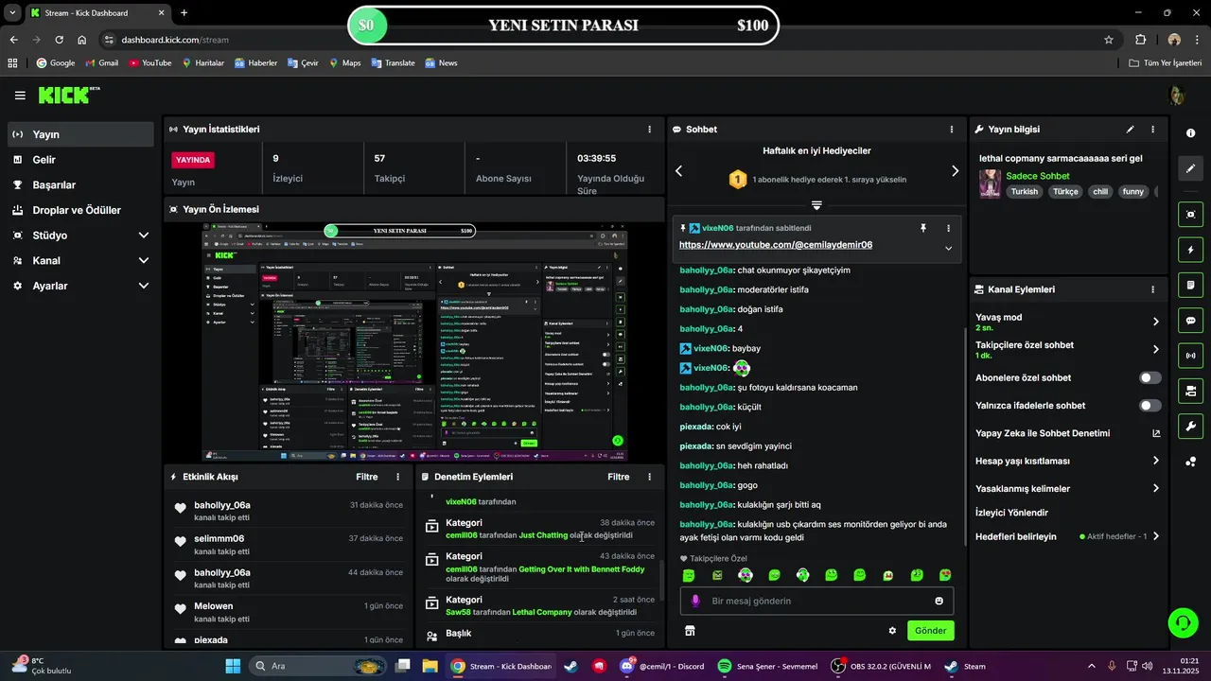The height and width of the screenshot is (681, 1211).
Task: Open chat settings gear icon
Action: coord(892,631)
